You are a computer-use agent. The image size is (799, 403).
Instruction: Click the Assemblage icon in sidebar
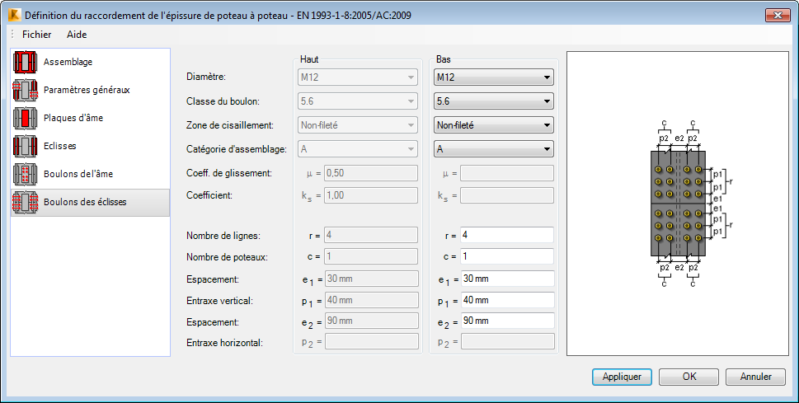[26, 62]
